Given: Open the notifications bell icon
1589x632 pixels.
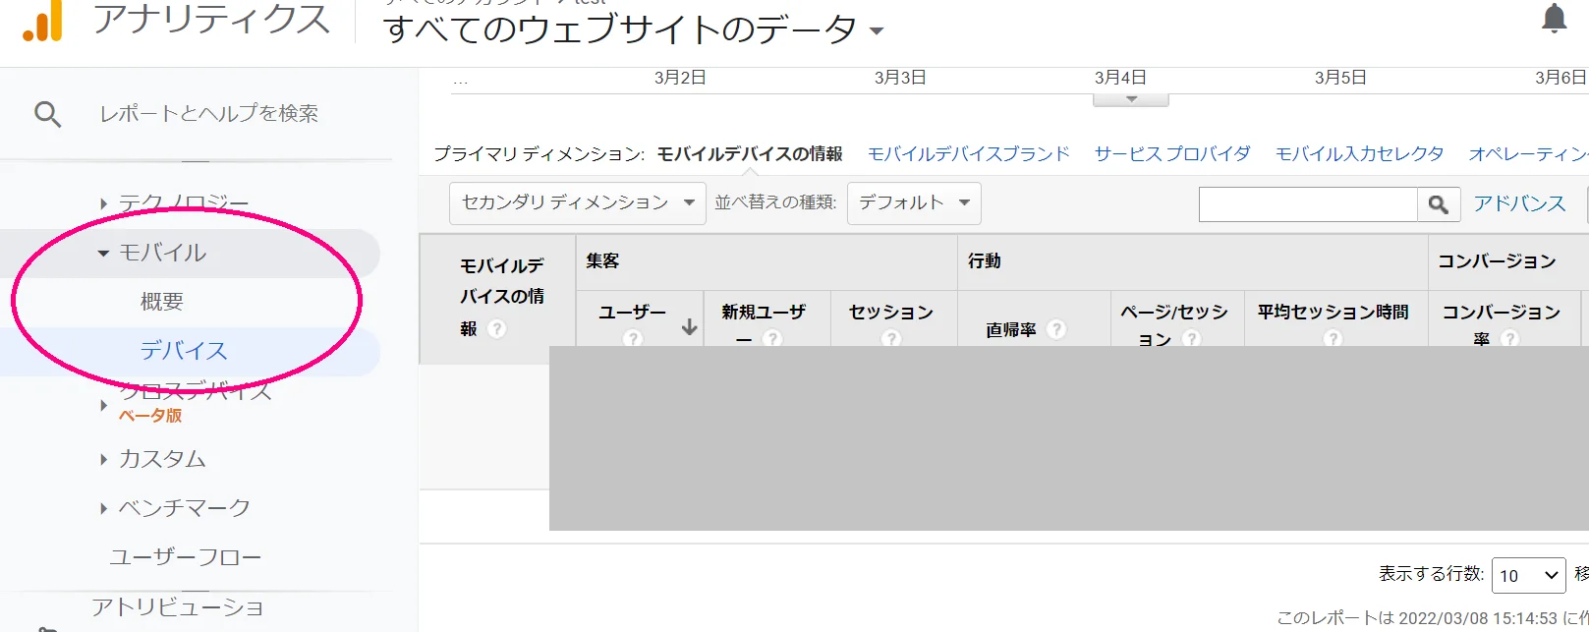Looking at the screenshot, I should pyautogui.click(x=1554, y=19).
